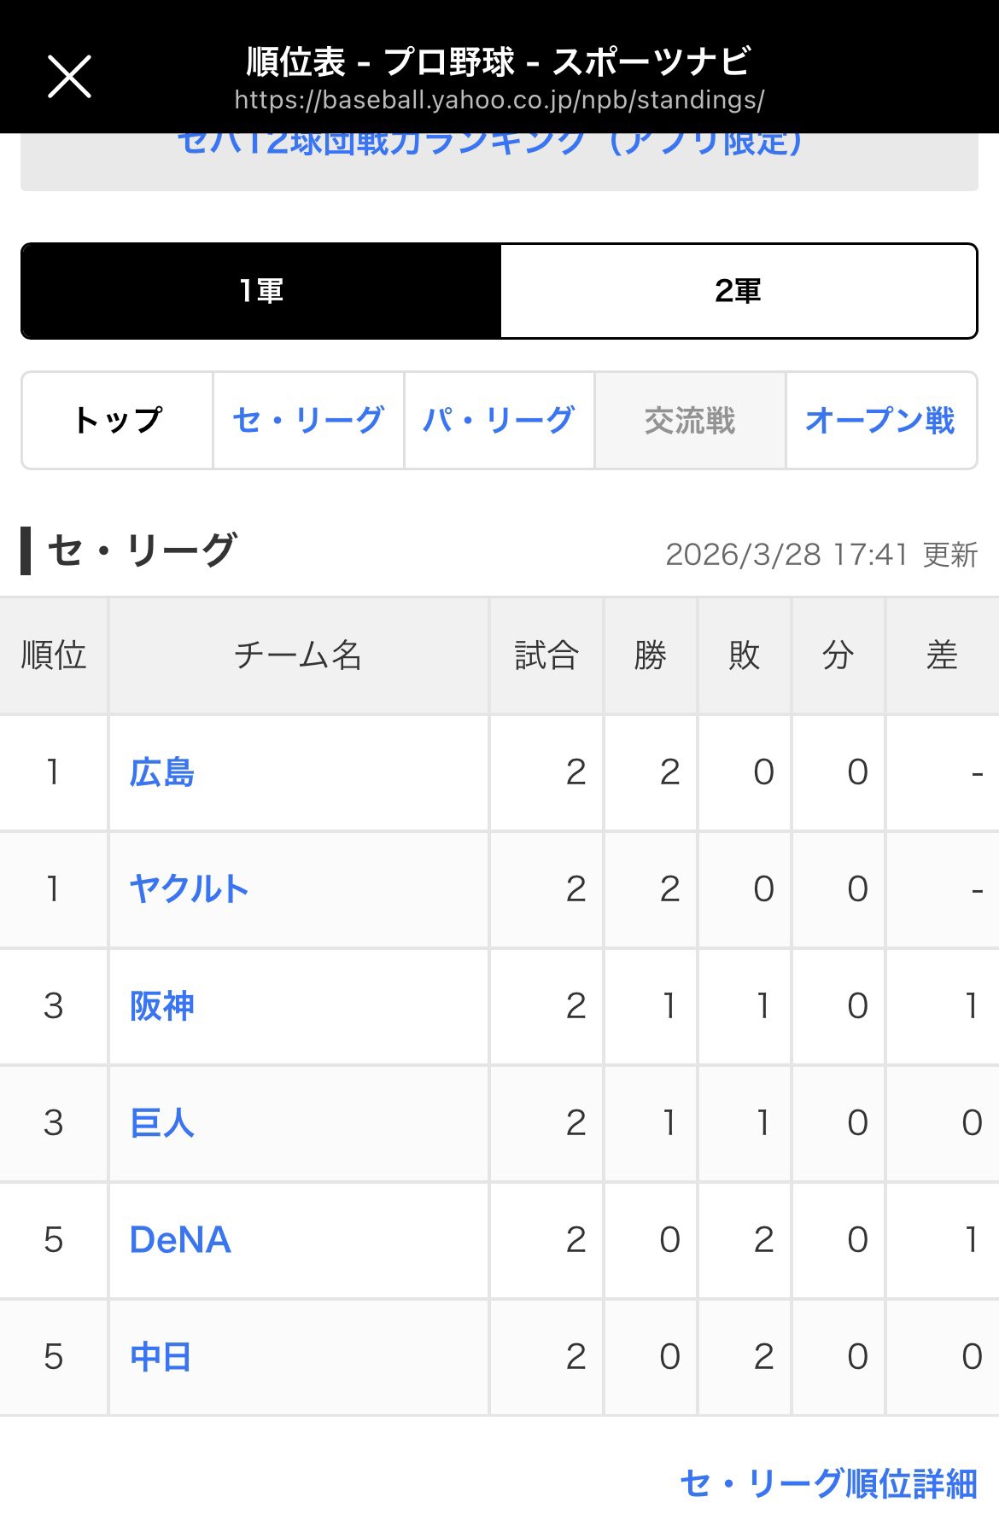The image size is (999, 1520).
Task: Switch to the 2軍 toggle
Action: click(738, 291)
